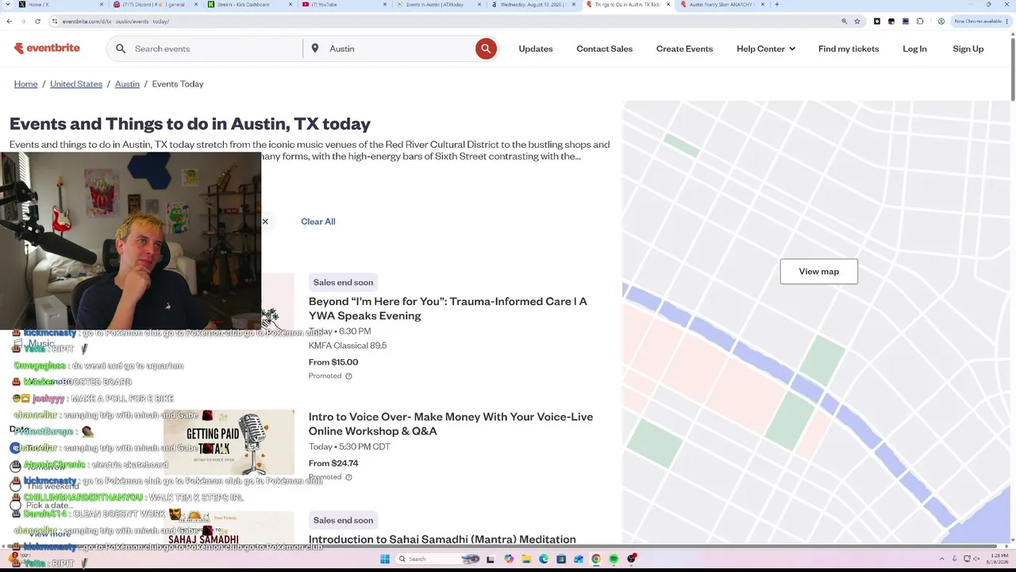1016x572 pixels.
Task: Open the Contact Sales link
Action: pyautogui.click(x=604, y=48)
